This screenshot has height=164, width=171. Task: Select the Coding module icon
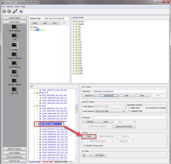coord(14,45)
